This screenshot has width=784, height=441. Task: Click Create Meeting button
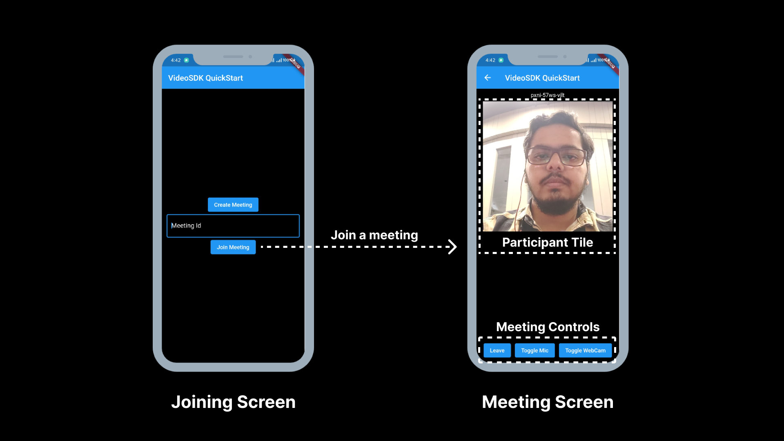point(233,205)
